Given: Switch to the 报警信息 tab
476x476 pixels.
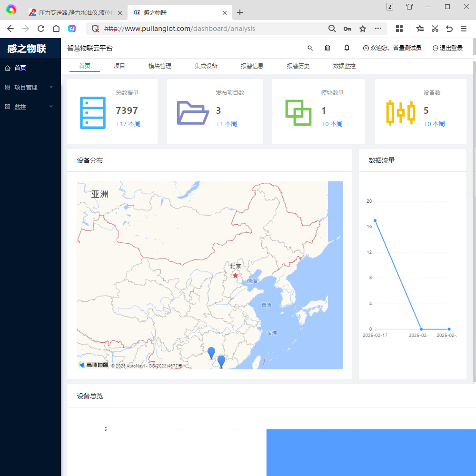Looking at the screenshot, I should (252, 66).
